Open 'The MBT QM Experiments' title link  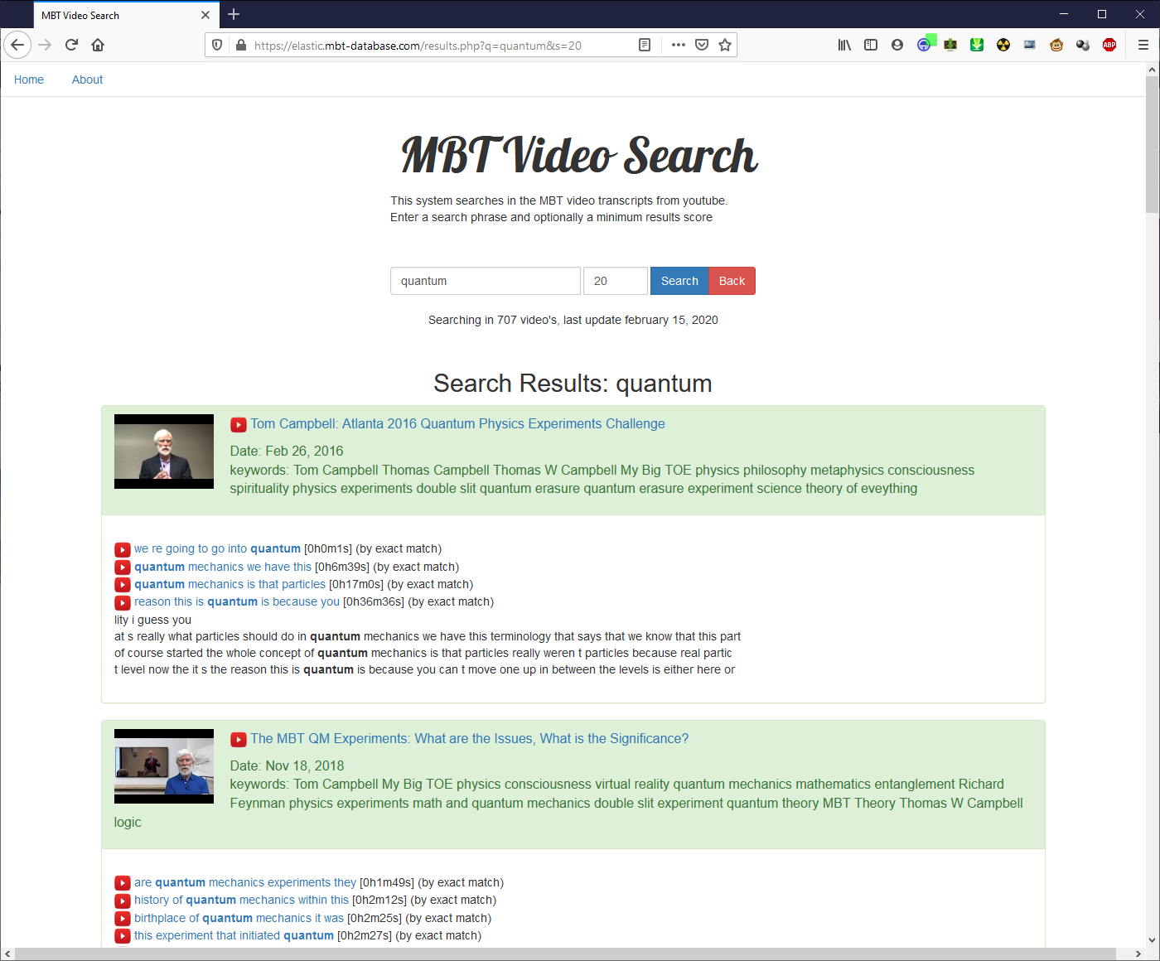(470, 738)
